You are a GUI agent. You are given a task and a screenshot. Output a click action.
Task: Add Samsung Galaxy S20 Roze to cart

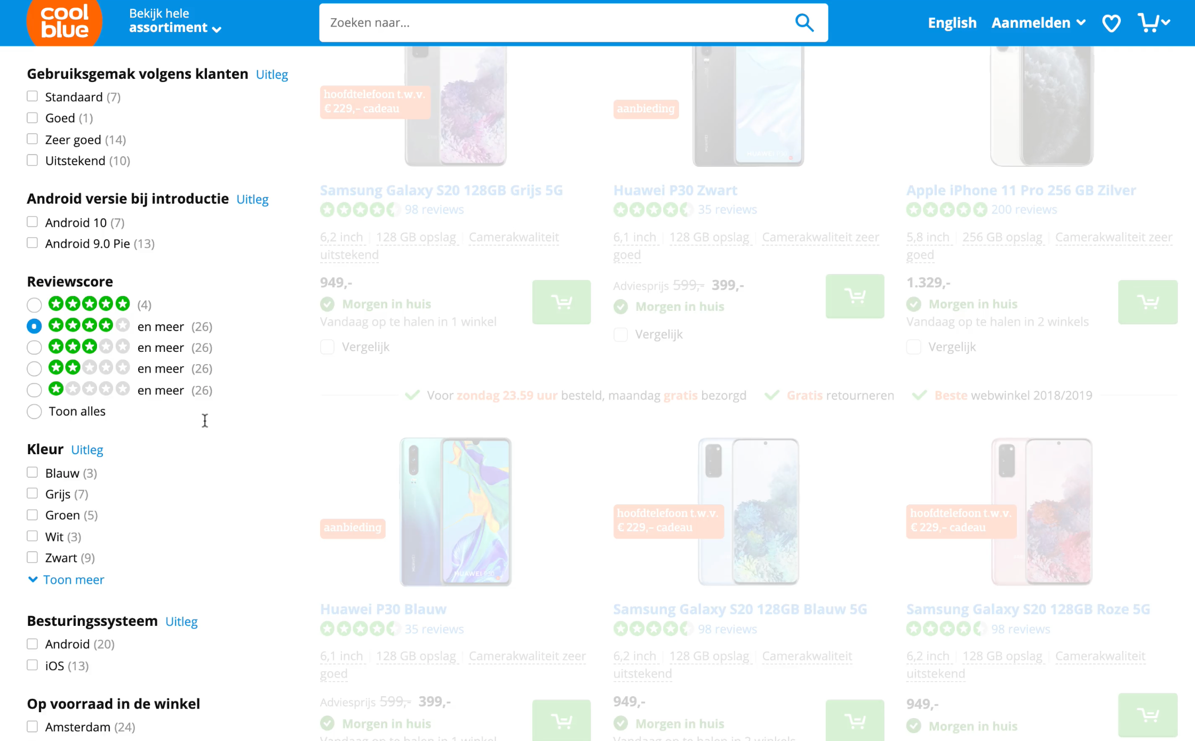pyautogui.click(x=1148, y=715)
